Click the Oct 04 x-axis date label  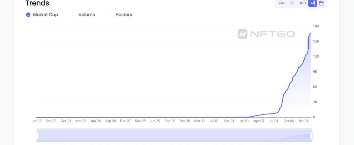click(x=288, y=121)
